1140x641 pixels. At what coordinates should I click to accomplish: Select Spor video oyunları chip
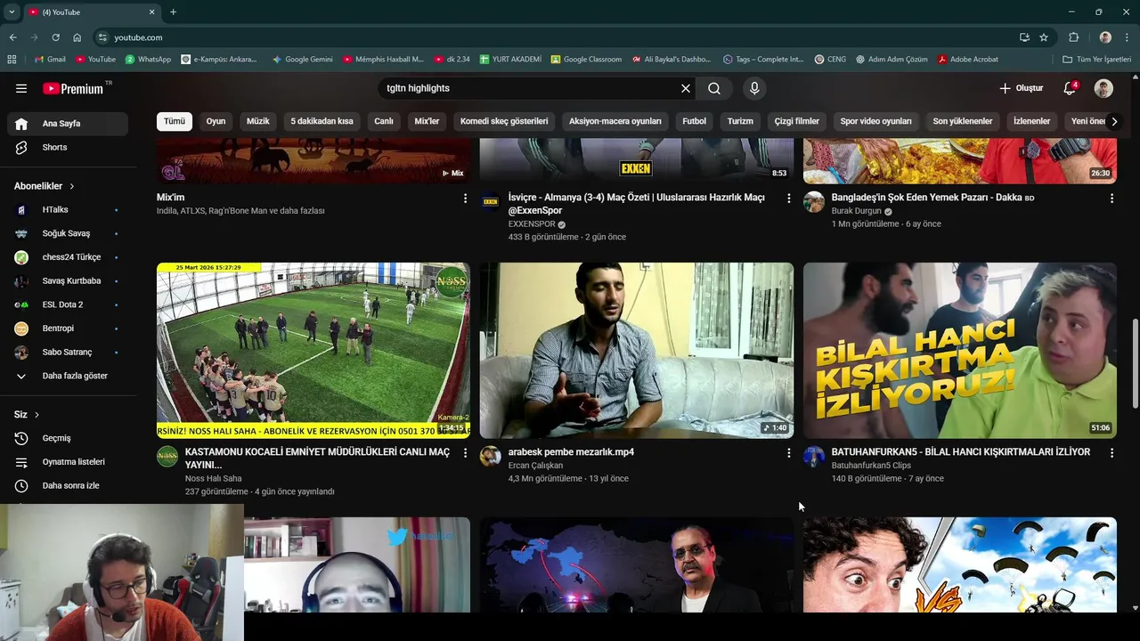coord(876,121)
